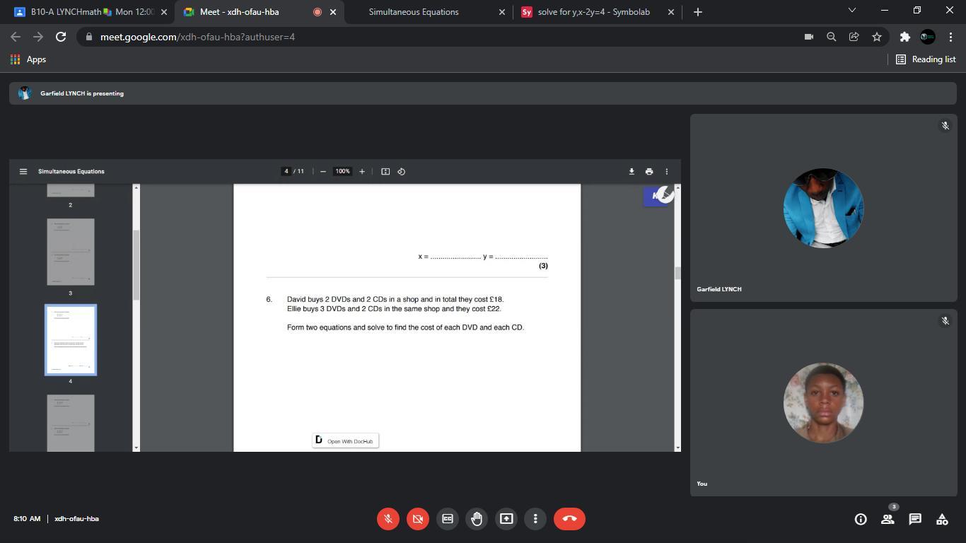Toggle camera on or off
Viewport: 966px width, 543px height.
pyautogui.click(x=417, y=519)
